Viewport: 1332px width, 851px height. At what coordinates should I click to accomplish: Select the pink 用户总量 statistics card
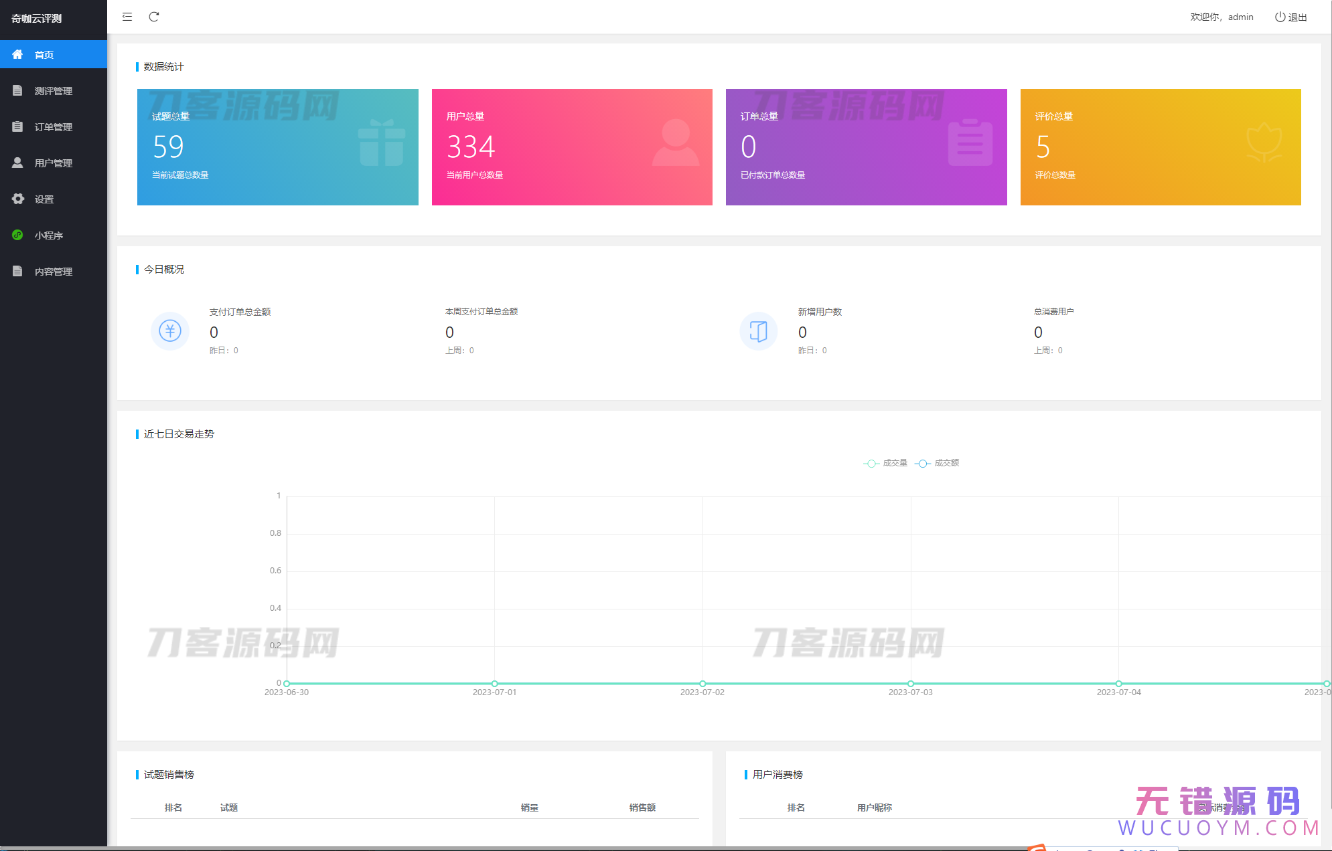pyautogui.click(x=572, y=147)
